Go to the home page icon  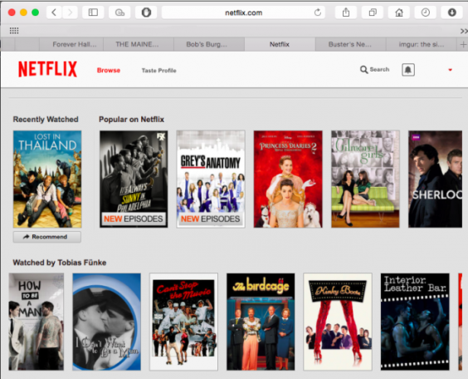399,12
